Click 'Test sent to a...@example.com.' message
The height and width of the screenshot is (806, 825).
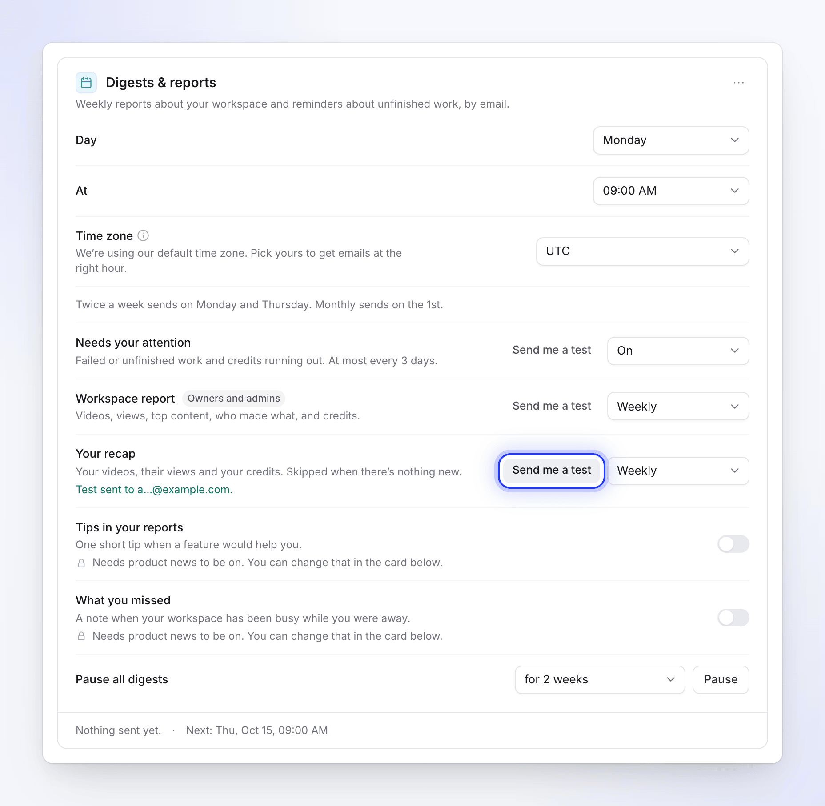click(154, 490)
